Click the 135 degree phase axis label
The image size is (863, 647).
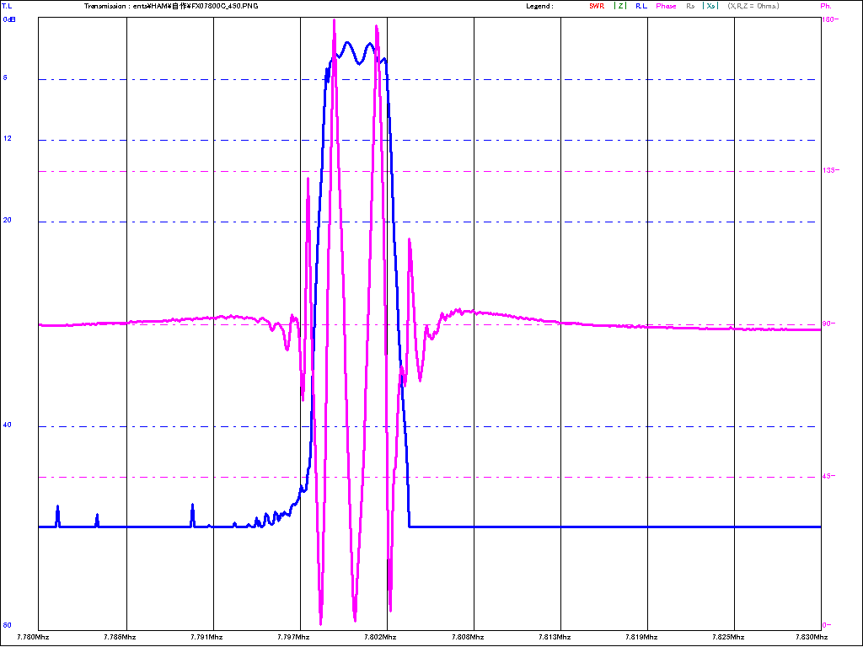pos(828,170)
